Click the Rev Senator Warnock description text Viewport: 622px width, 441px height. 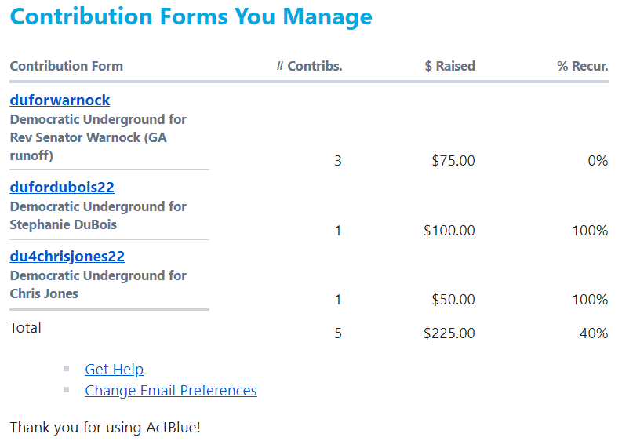click(x=98, y=137)
